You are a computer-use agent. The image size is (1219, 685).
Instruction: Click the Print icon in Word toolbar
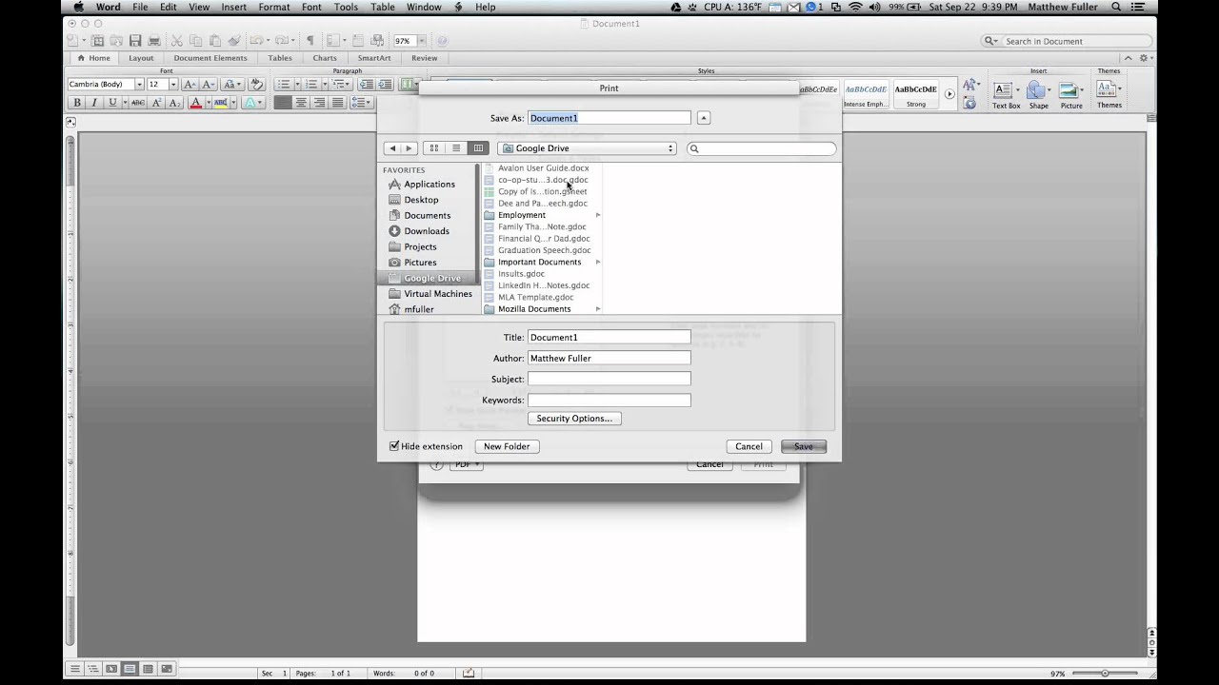point(154,41)
